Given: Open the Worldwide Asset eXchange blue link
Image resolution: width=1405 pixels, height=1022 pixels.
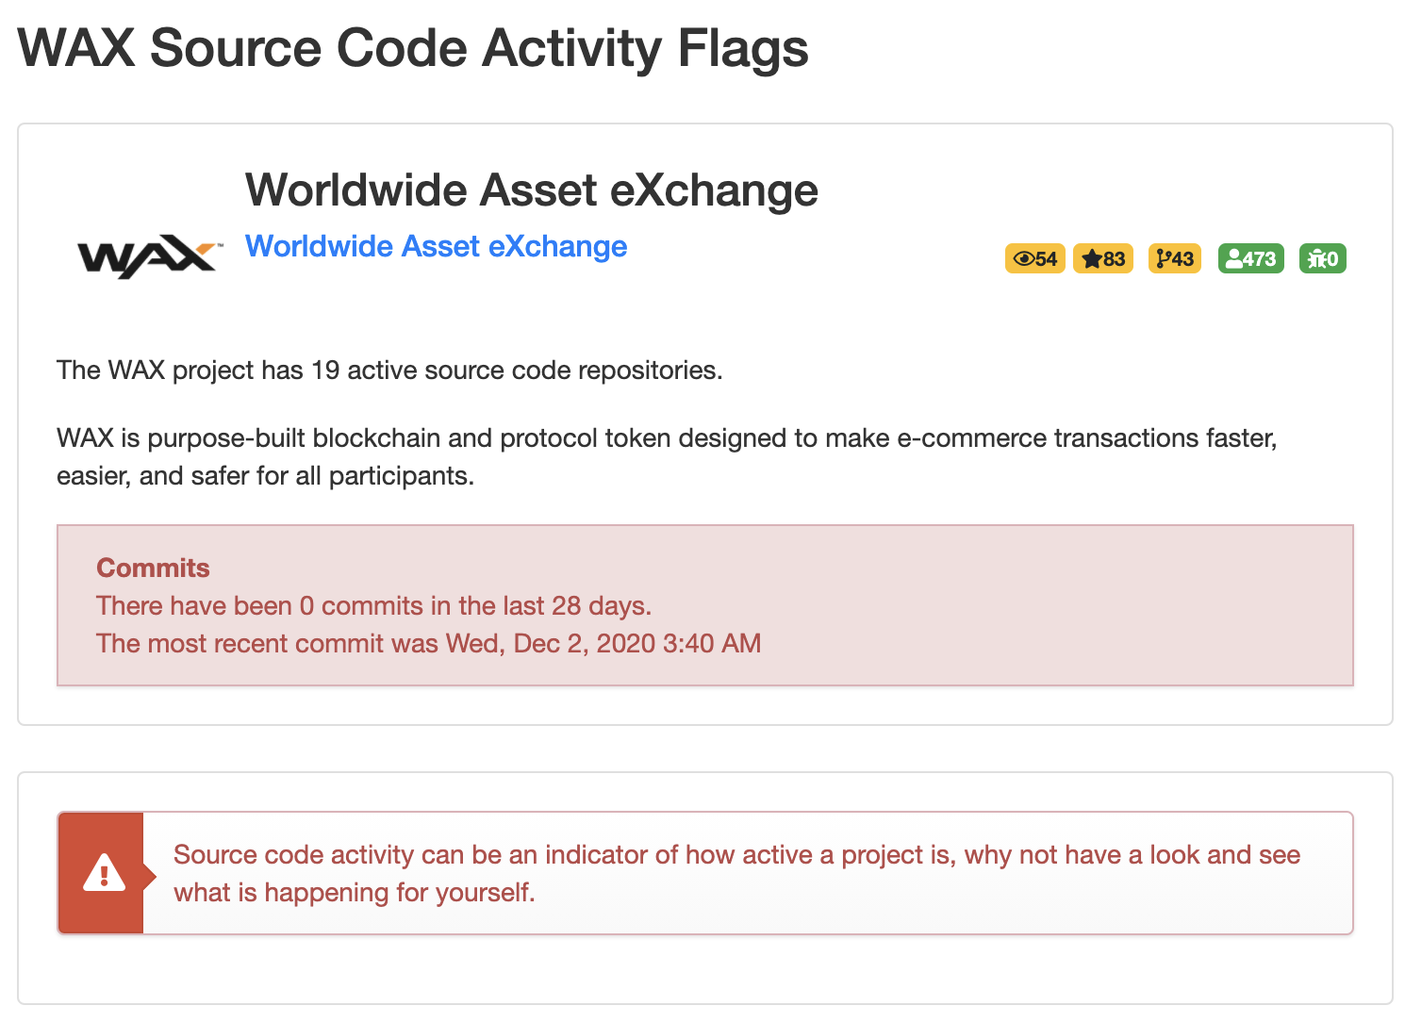Looking at the screenshot, I should (x=436, y=246).
